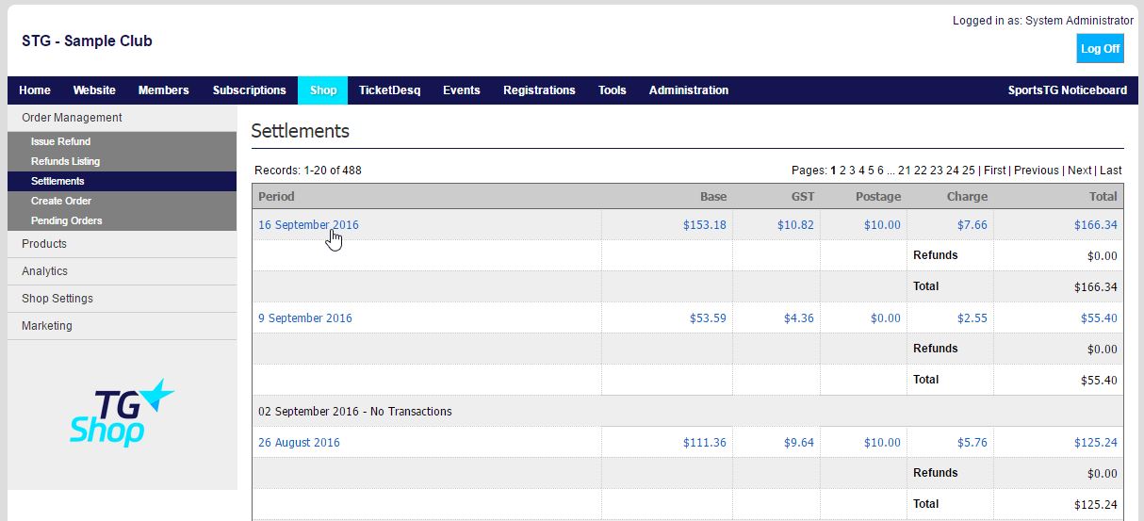Click charge amount $2.55
This screenshot has width=1144, height=521.
(x=972, y=318)
